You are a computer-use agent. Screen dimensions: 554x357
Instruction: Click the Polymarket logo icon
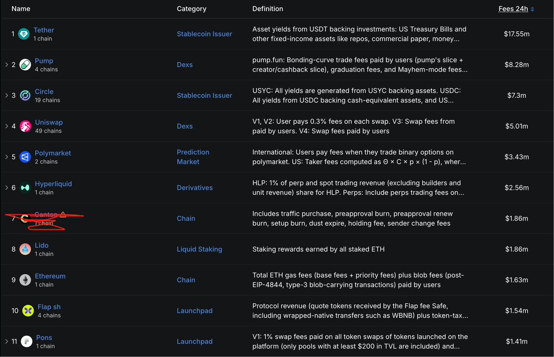click(25, 157)
